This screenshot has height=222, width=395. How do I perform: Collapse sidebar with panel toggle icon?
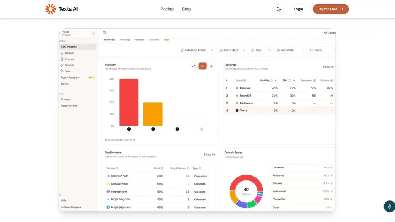[104, 32]
